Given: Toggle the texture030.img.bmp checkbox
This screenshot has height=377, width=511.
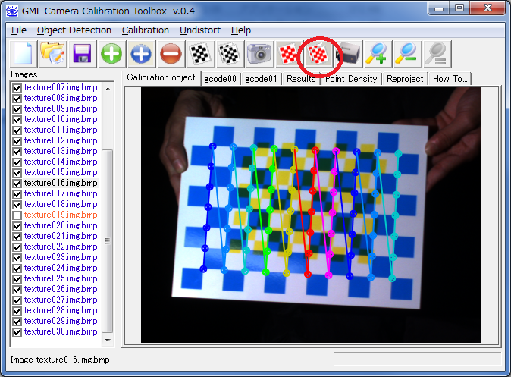Looking at the screenshot, I should tap(17, 332).
